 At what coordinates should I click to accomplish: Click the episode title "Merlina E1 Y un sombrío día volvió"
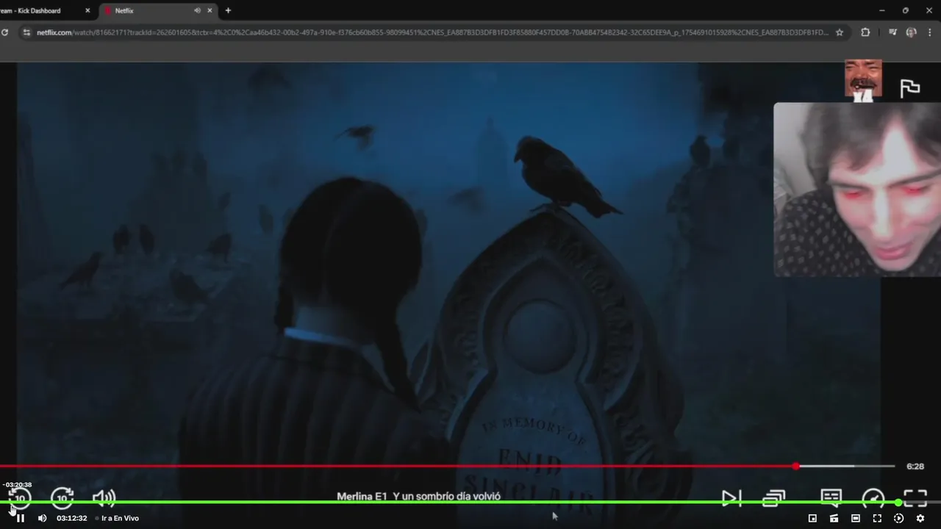(x=418, y=497)
